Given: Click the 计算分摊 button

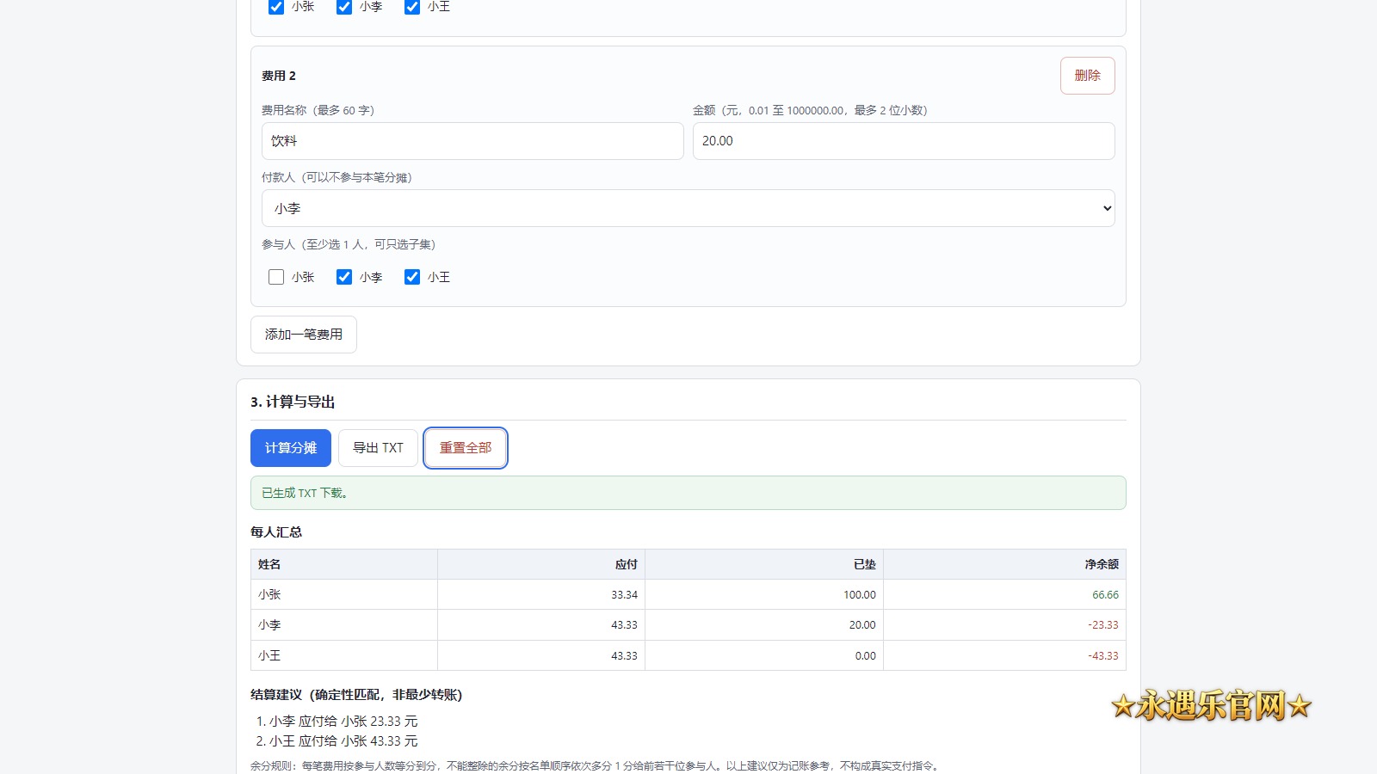Looking at the screenshot, I should click(x=291, y=448).
